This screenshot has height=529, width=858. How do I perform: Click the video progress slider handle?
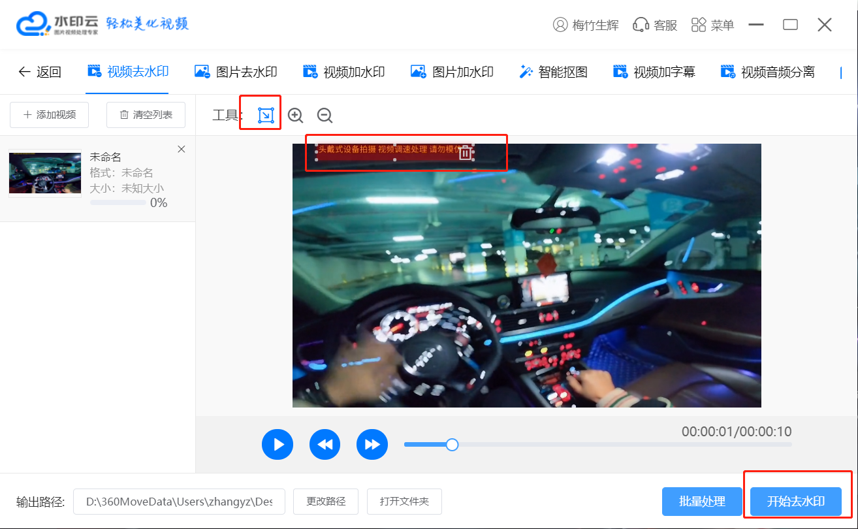452,445
